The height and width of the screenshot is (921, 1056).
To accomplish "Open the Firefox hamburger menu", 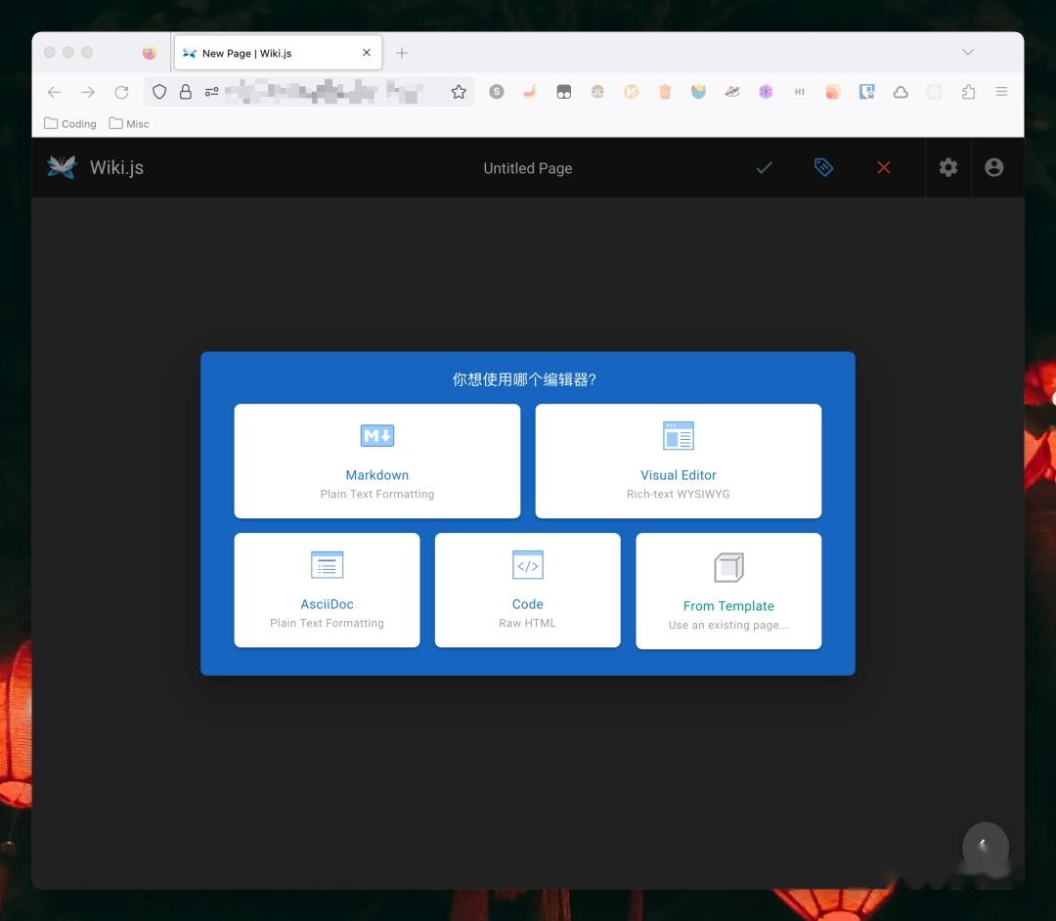I will 1001,92.
